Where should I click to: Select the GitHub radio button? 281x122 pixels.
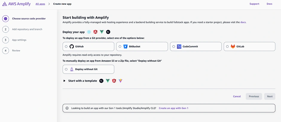pyautogui.click(x=66, y=47)
